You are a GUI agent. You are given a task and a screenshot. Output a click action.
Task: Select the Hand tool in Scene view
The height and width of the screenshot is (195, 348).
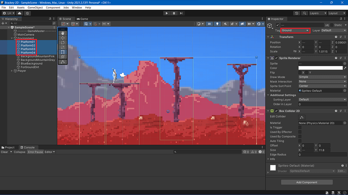tap(63, 33)
